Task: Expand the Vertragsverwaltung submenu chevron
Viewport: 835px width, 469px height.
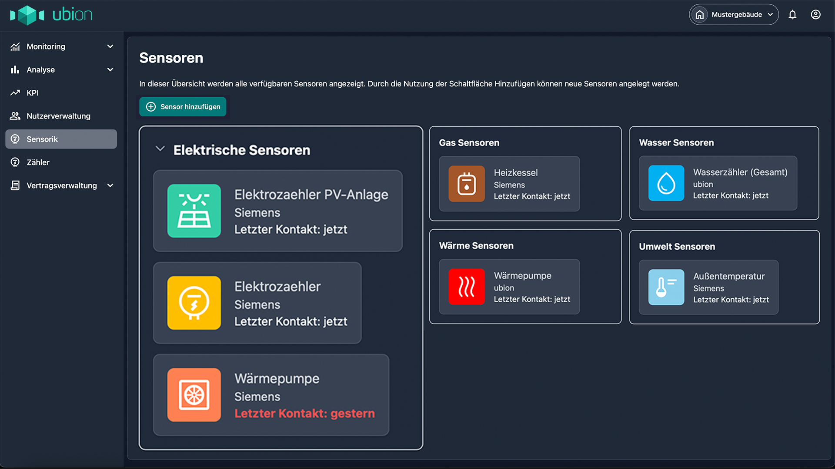Action: 110,185
